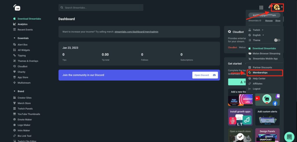Open notifications bell icon
297x142 pixels.
click(270, 8)
